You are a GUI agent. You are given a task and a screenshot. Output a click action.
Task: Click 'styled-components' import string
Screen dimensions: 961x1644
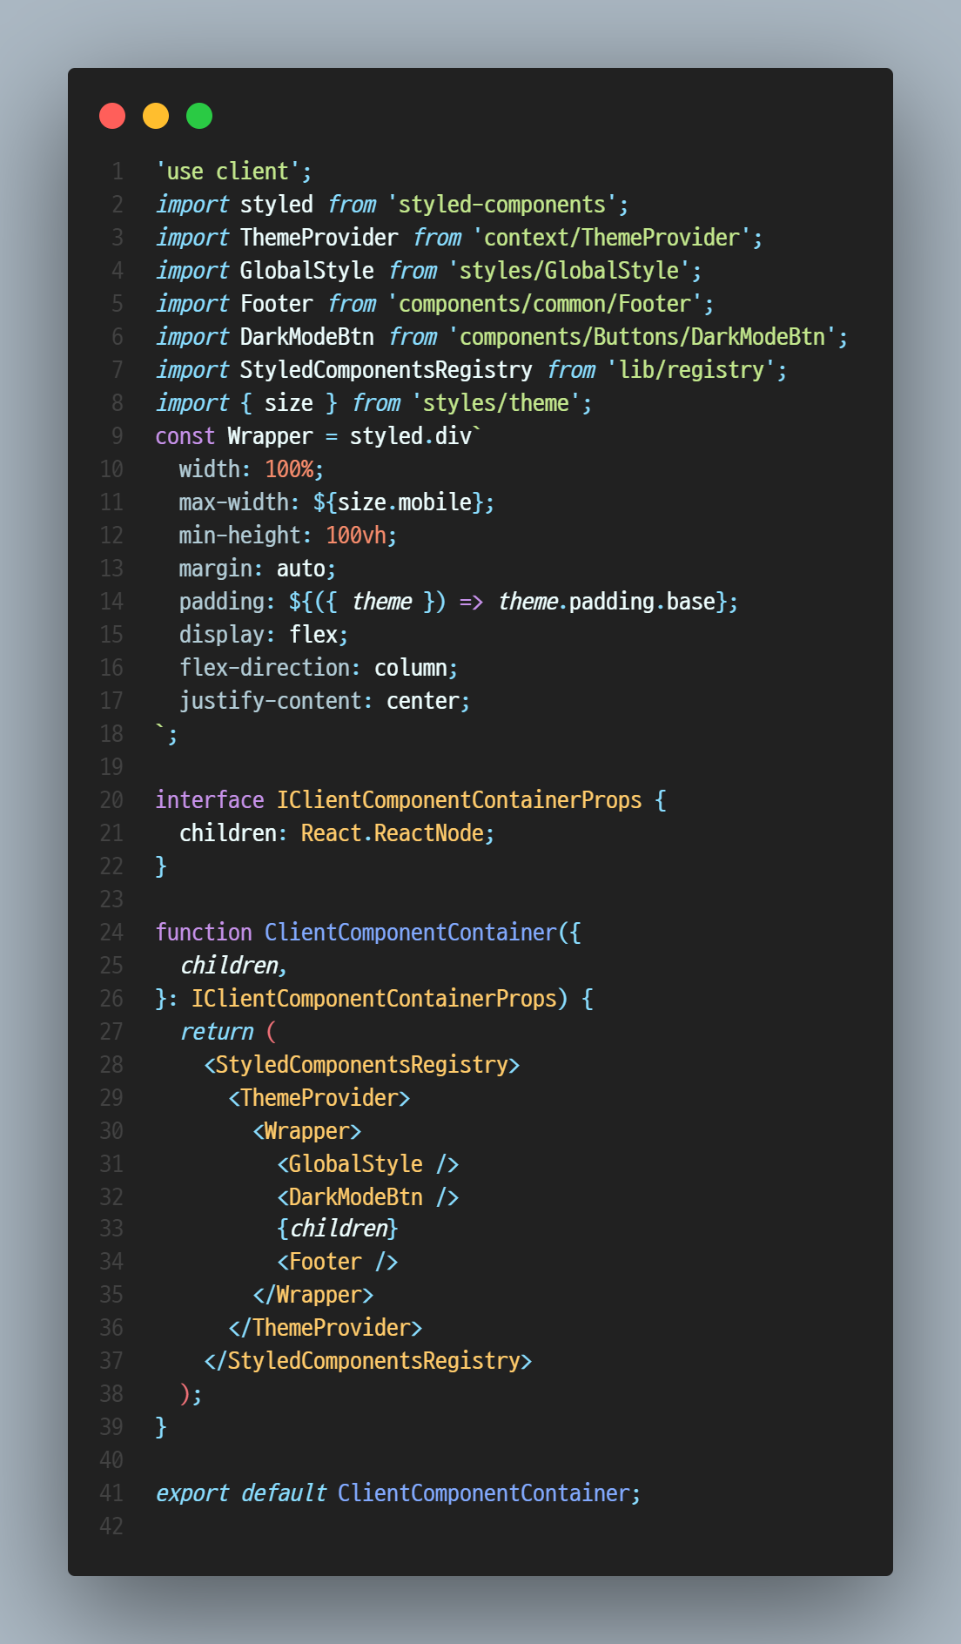pyautogui.click(x=502, y=205)
